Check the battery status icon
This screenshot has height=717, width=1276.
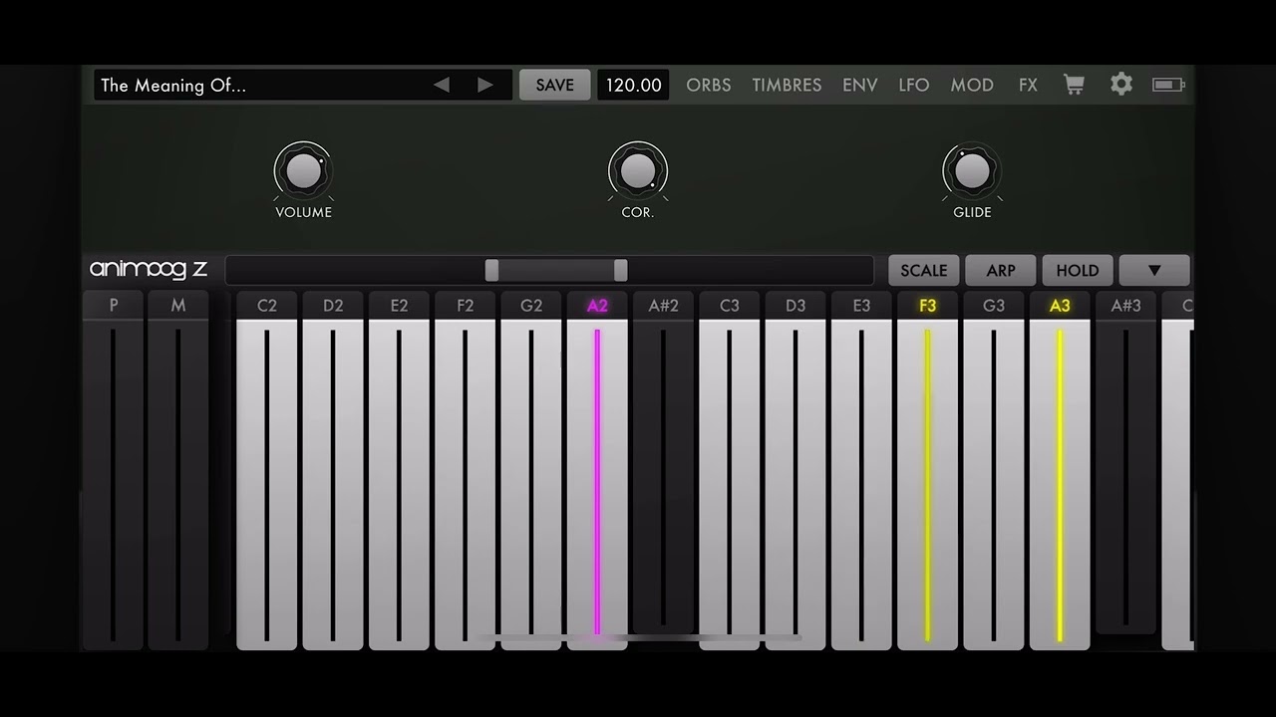[1168, 85]
